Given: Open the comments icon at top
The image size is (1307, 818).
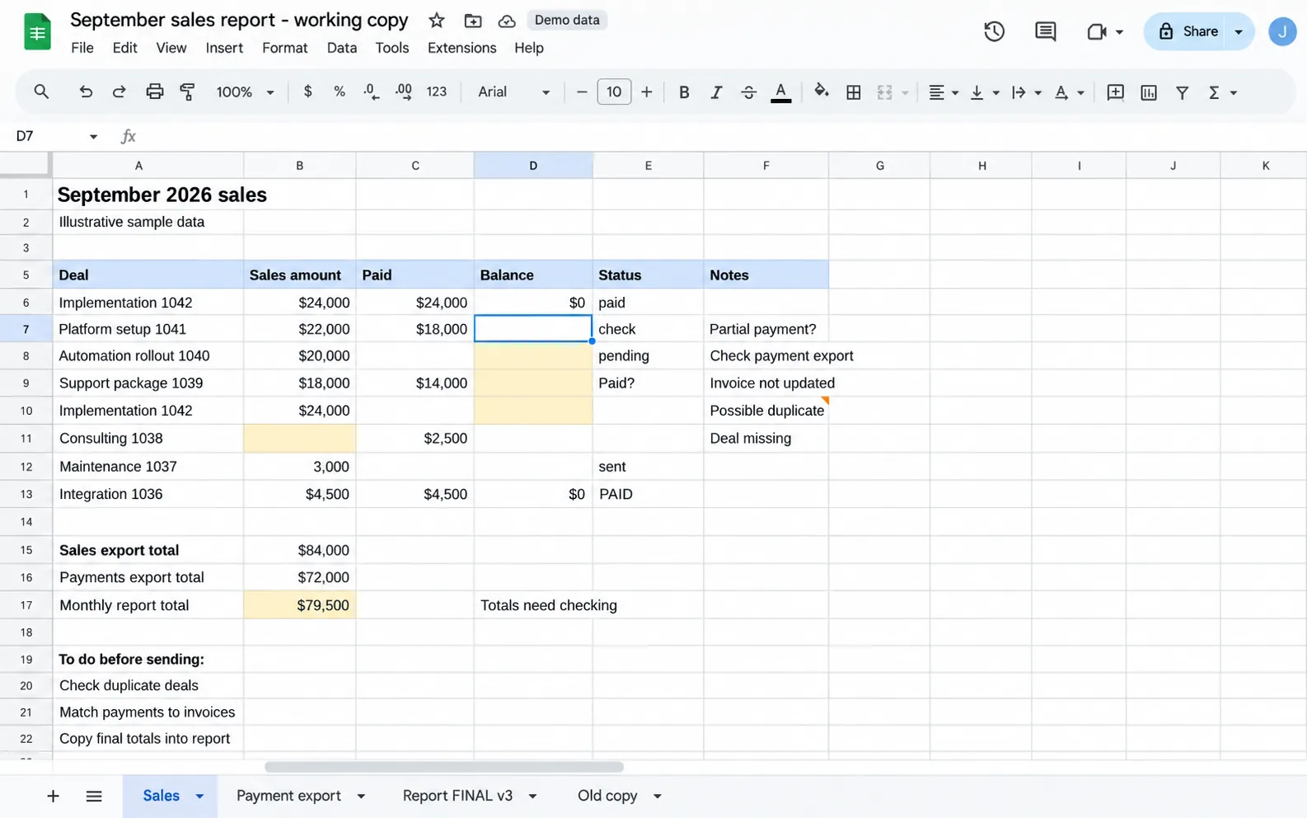Looking at the screenshot, I should (x=1045, y=31).
